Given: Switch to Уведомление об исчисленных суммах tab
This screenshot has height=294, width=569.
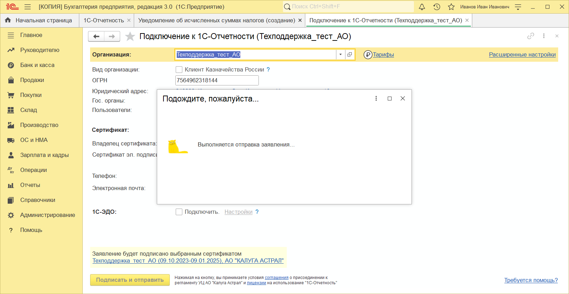Looking at the screenshot, I should pyautogui.click(x=217, y=21).
